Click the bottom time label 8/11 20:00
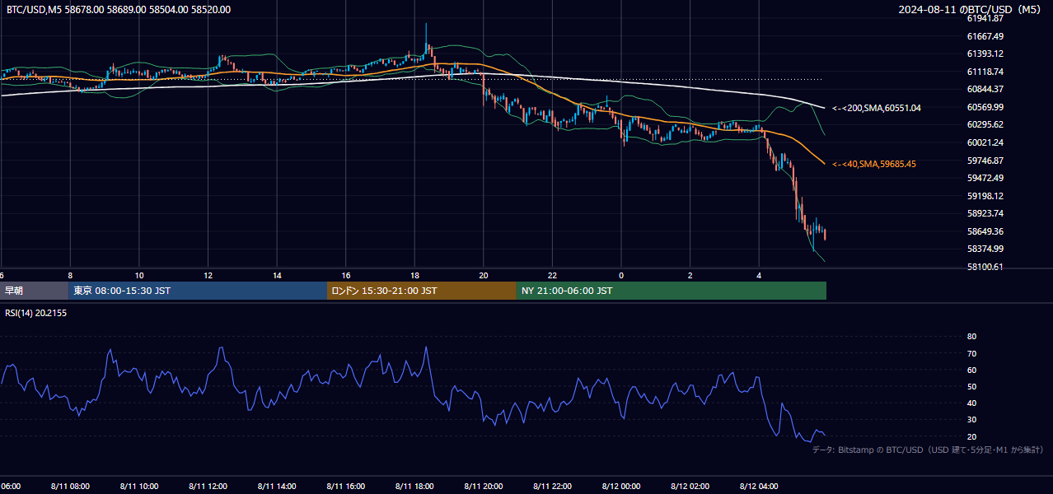The width and height of the screenshot is (1053, 494). pos(484,487)
